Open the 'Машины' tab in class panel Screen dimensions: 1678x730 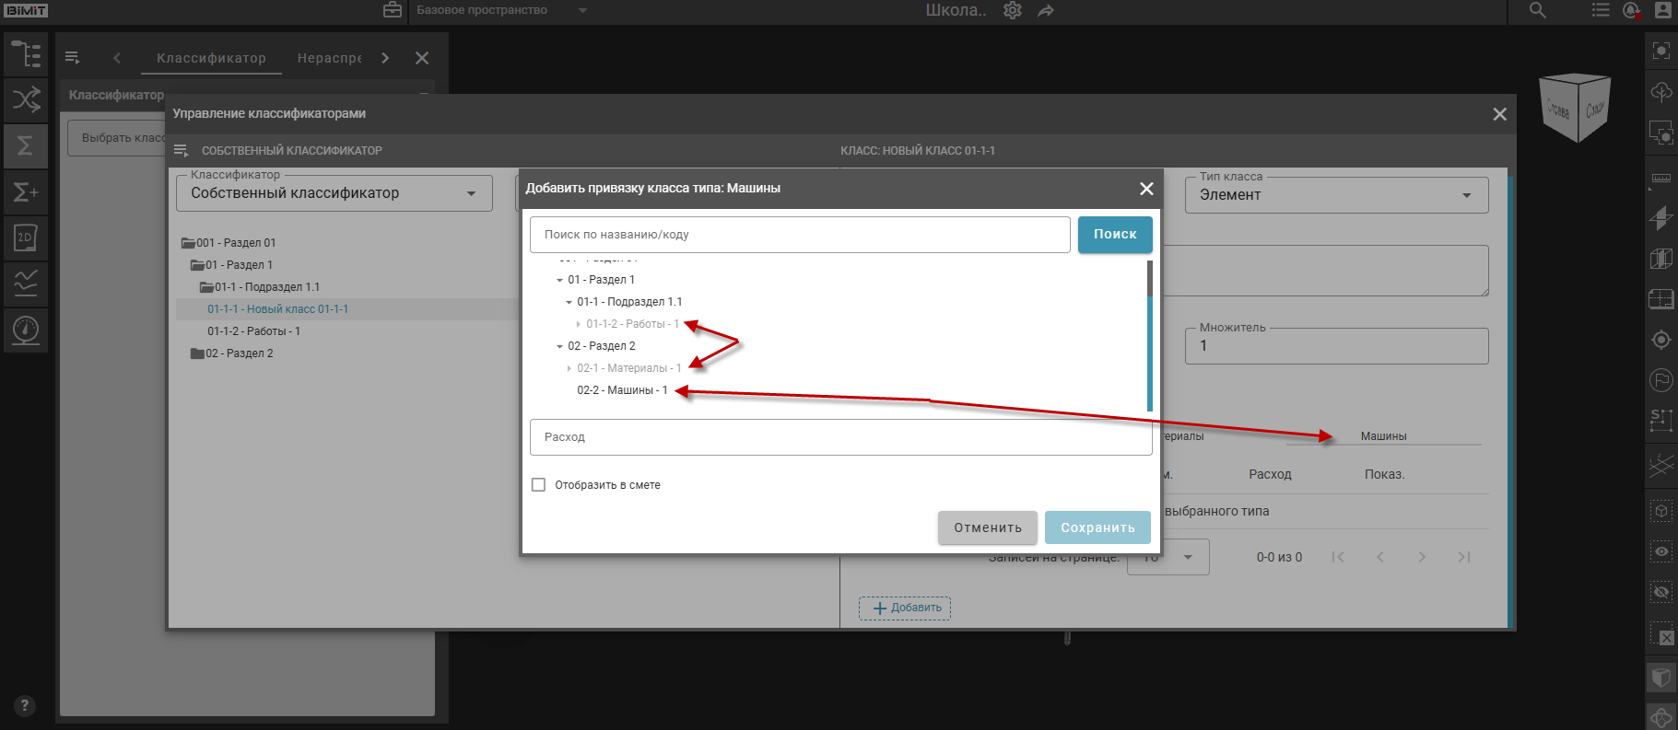(1383, 436)
